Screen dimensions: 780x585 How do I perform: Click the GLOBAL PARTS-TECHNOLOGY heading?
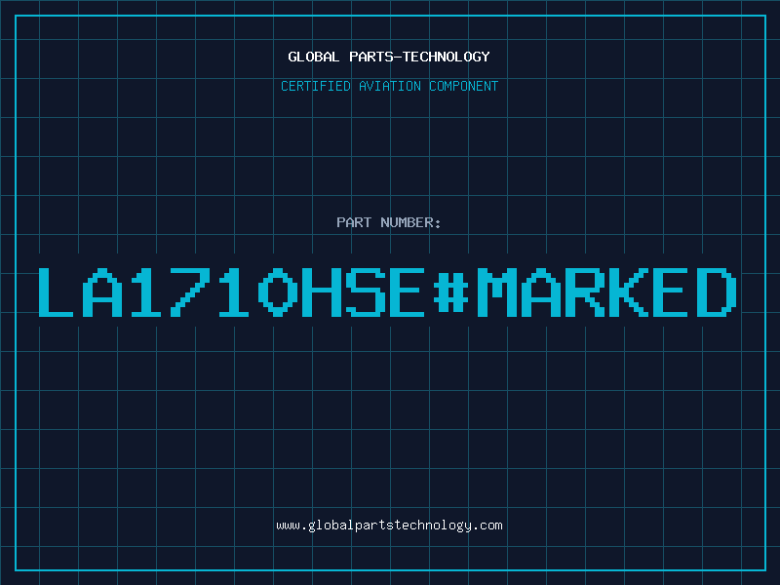click(389, 57)
